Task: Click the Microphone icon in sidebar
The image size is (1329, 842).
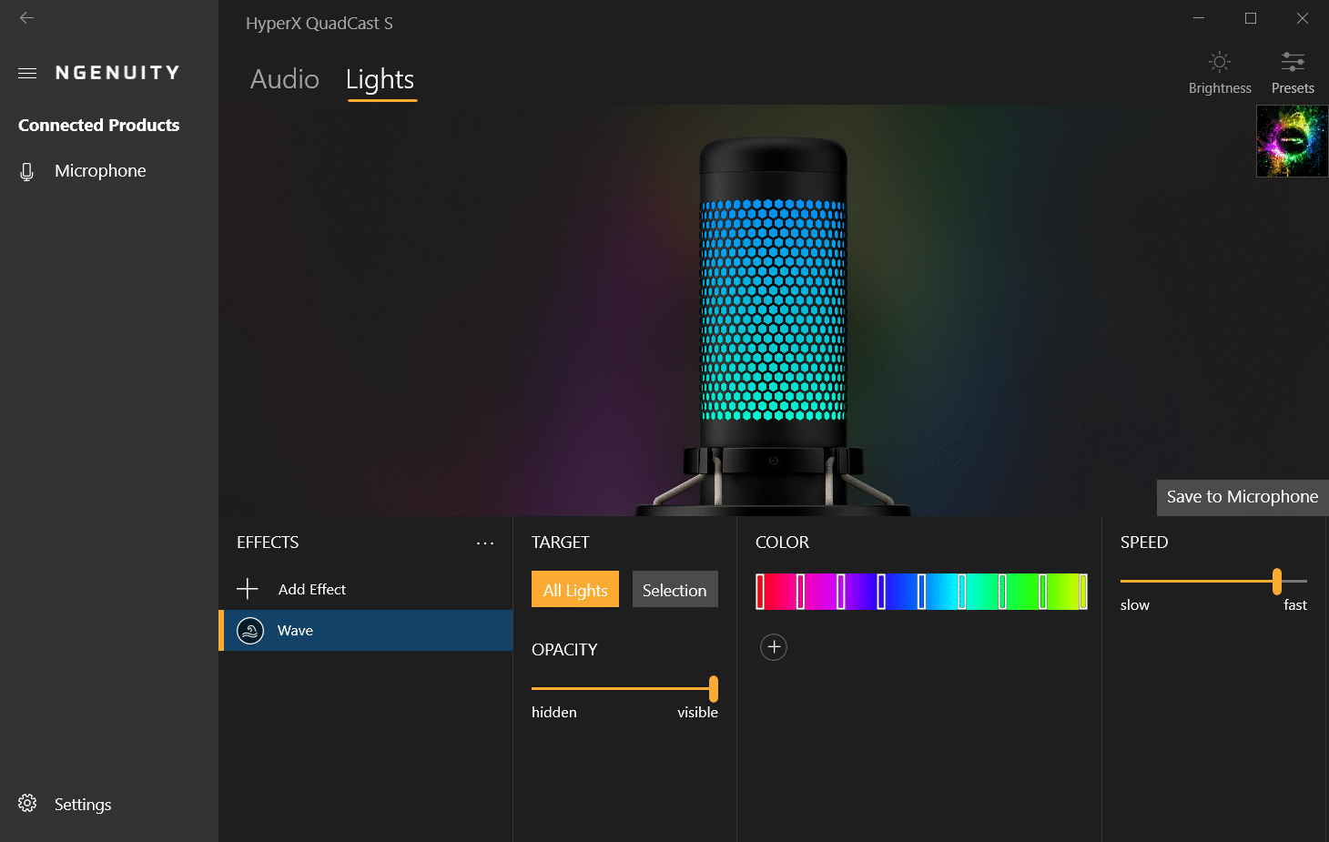Action: coord(27,171)
